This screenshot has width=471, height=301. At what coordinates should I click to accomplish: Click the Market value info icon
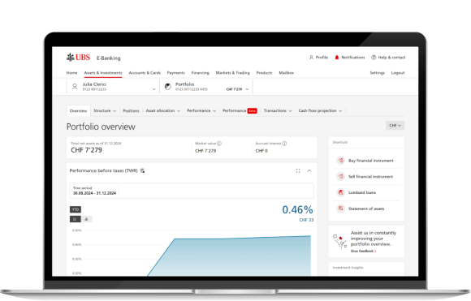tap(219, 144)
